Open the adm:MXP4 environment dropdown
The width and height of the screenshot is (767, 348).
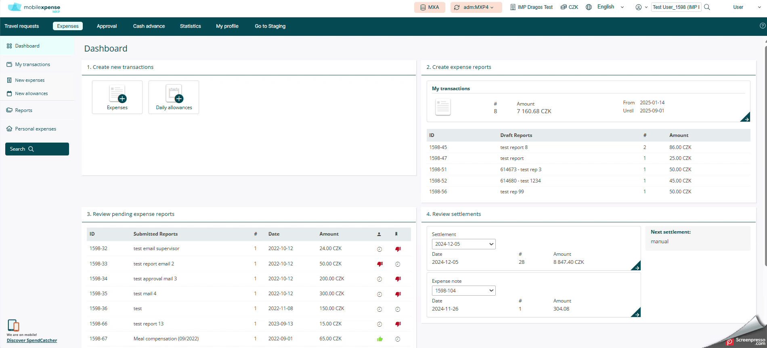click(476, 7)
